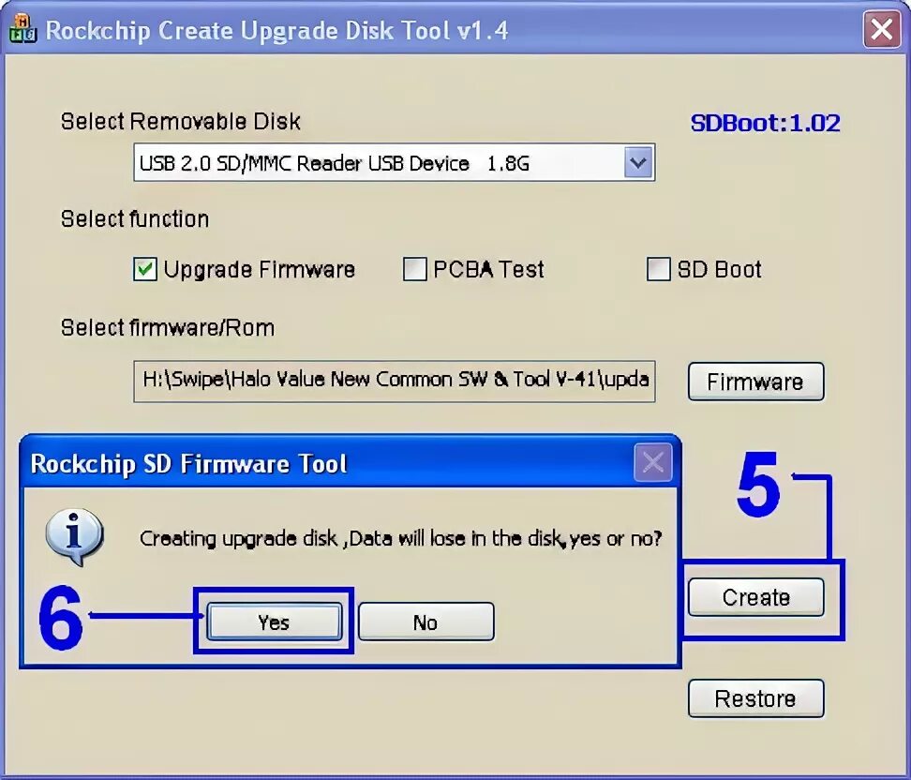
Task: Click the SDBoot:1.02 version text
Action: (x=765, y=123)
